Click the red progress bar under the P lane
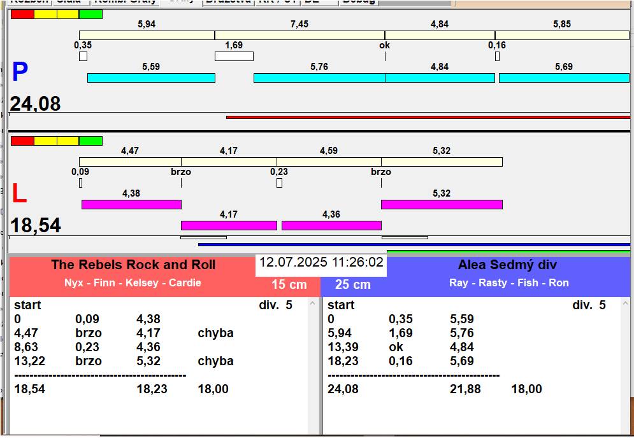Viewport: 634px width, 446px height. (428, 118)
